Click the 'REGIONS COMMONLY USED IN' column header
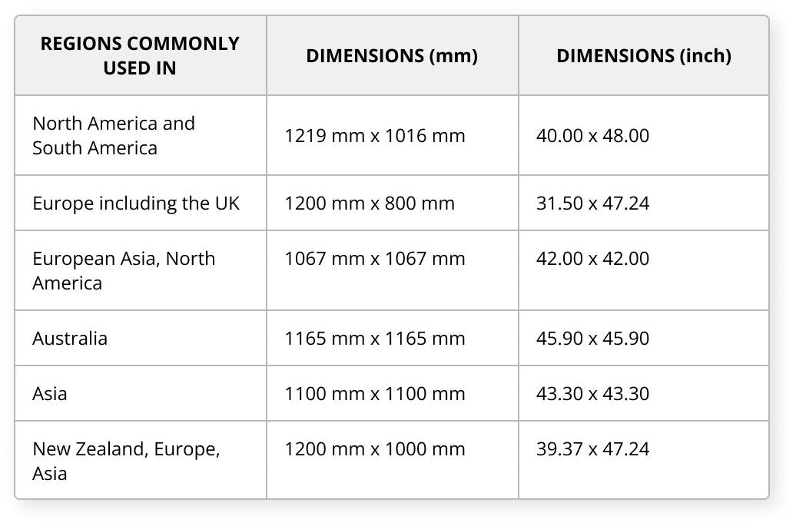This screenshot has height=526, width=796. pyautogui.click(x=140, y=55)
